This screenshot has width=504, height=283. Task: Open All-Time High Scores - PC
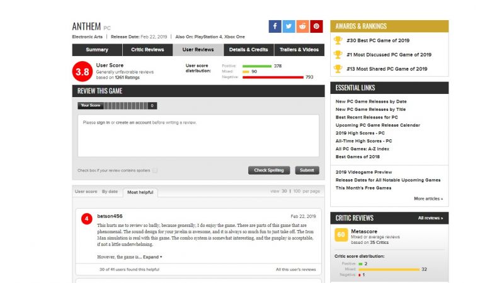click(364, 141)
